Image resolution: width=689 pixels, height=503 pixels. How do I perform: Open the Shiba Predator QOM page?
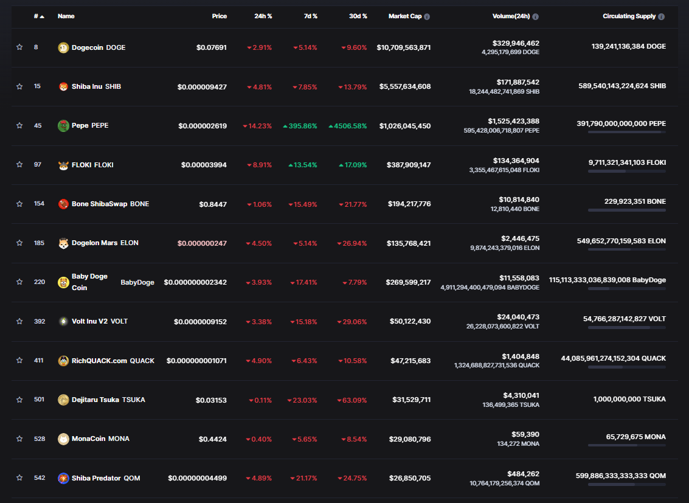[x=106, y=478]
